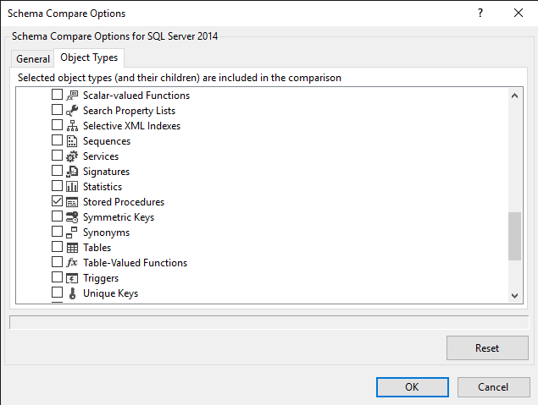Include Tables via its checkbox
This screenshot has height=405, width=538.
[57, 247]
